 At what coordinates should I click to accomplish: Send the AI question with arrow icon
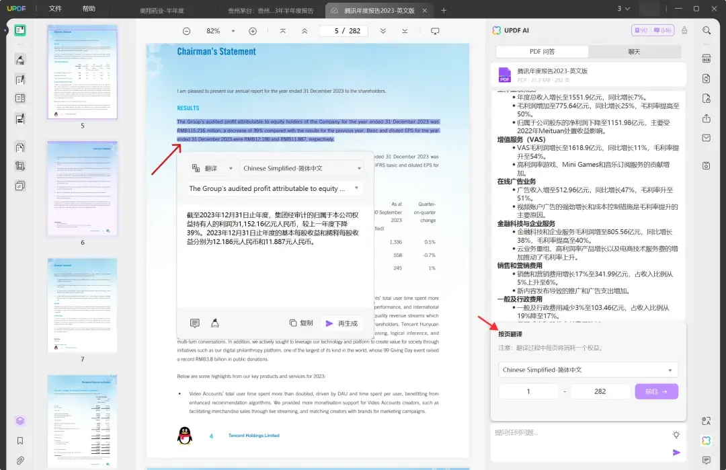point(676,453)
